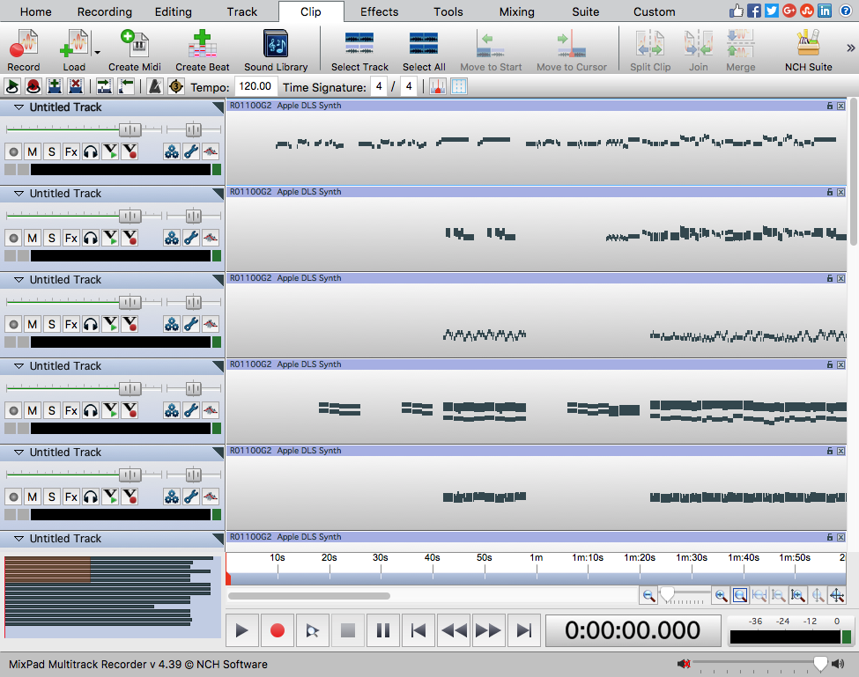Open the Mixing tab
The image size is (859, 677).
(x=516, y=11)
